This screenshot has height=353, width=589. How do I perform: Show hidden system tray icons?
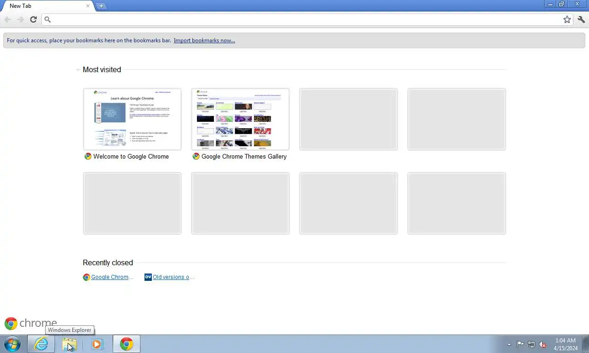click(x=509, y=344)
